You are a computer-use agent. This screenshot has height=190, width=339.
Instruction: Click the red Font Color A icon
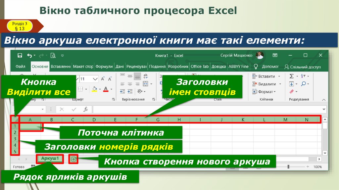pyautogui.click(x=106, y=89)
